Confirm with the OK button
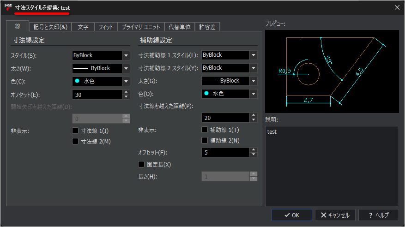Image resolution: width=405 pixels, height=227 pixels. coord(291,215)
